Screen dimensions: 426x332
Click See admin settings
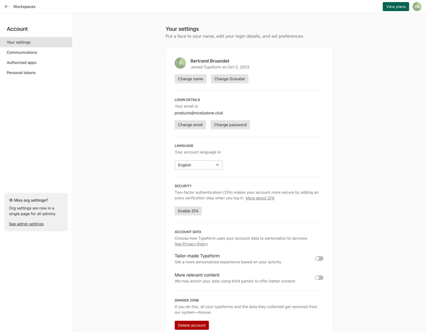pos(27,223)
